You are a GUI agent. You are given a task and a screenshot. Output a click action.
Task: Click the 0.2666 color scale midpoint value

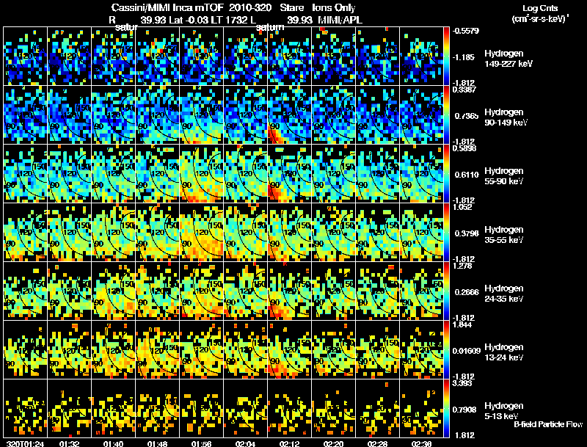point(467,292)
